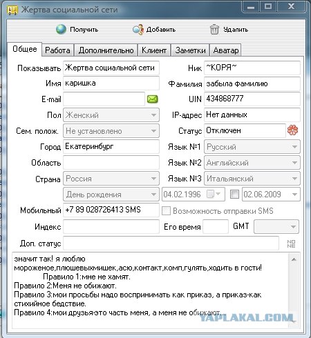Show the Аватар tab
The width and height of the screenshot is (311, 338).
tap(226, 50)
